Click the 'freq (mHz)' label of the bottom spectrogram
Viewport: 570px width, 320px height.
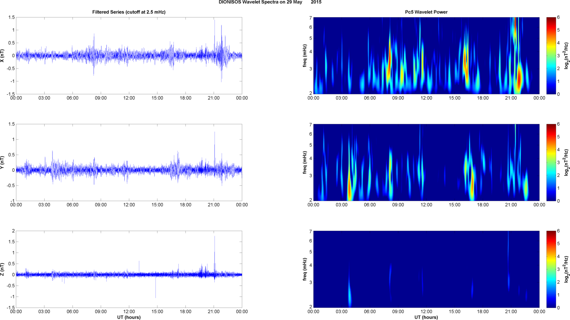click(x=305, y=269)
